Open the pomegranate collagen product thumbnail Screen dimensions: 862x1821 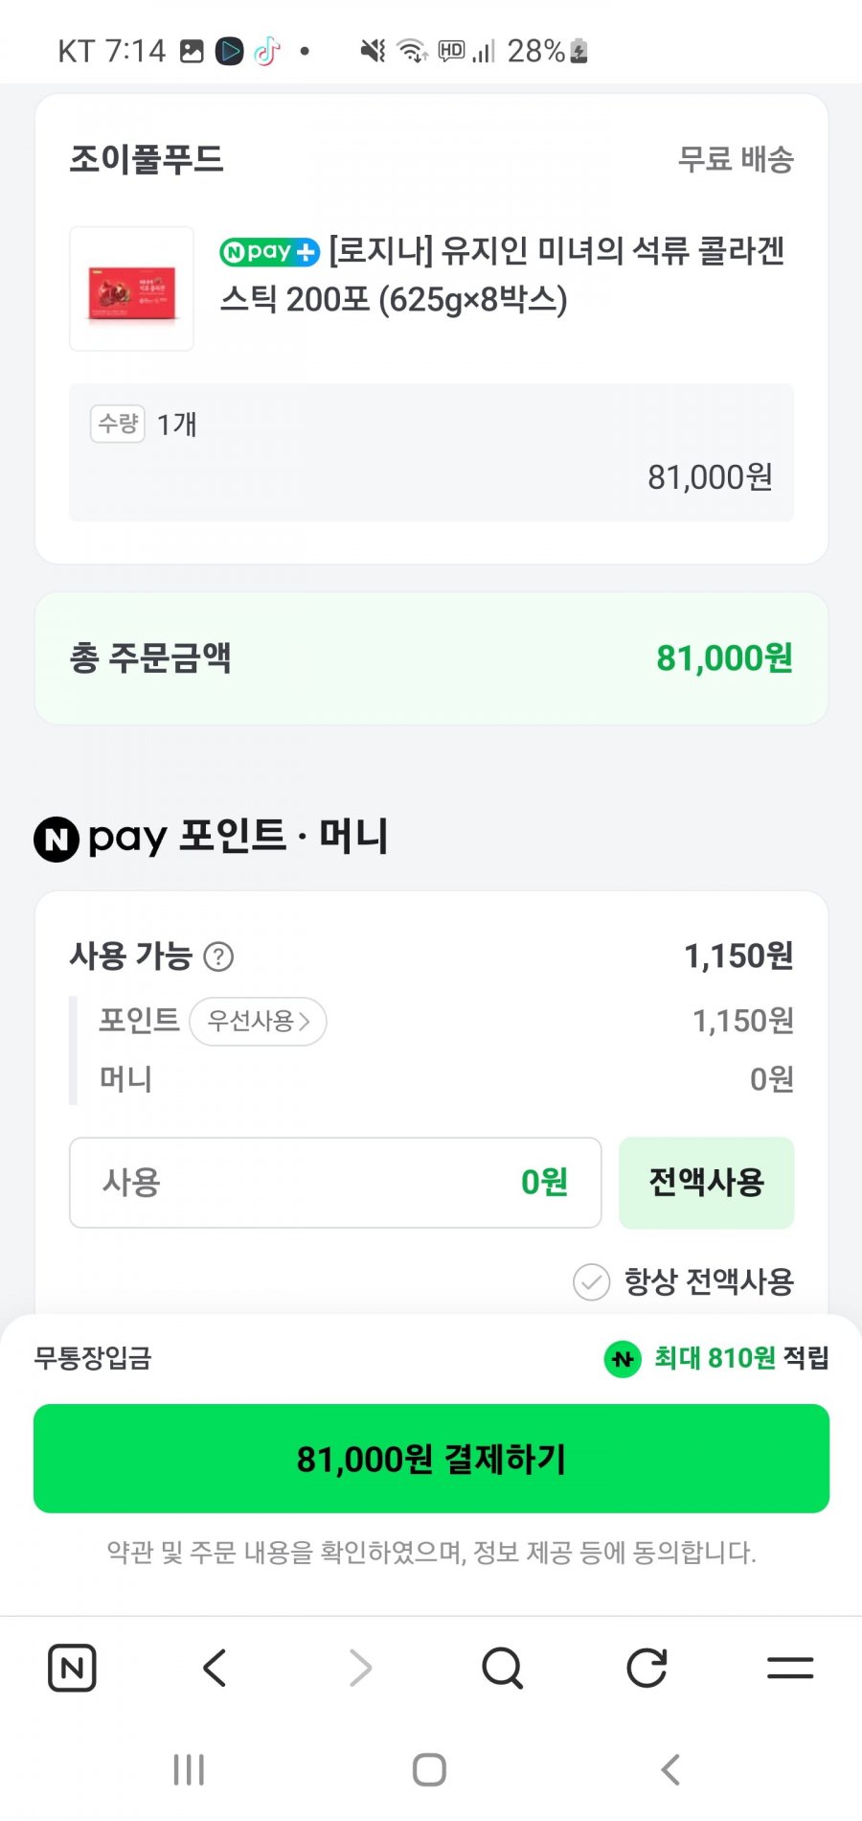tap(132, 289)
